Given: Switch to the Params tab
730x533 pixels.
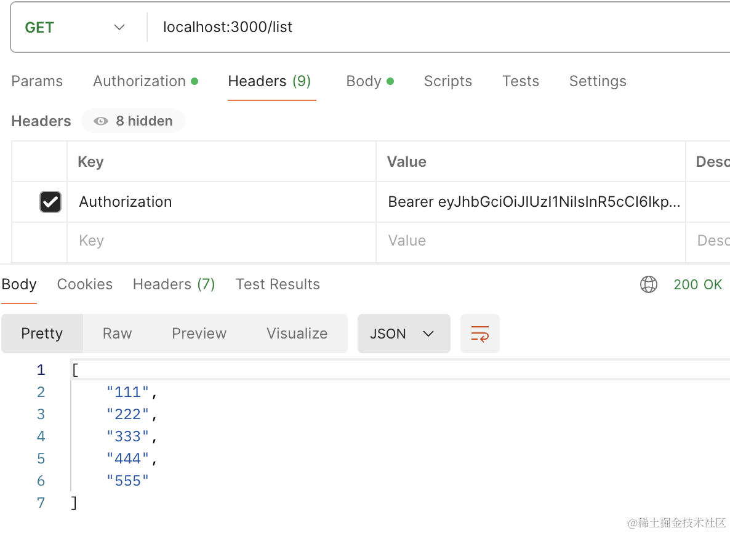Looking at the screenshot, I should (x=37, y=81).
